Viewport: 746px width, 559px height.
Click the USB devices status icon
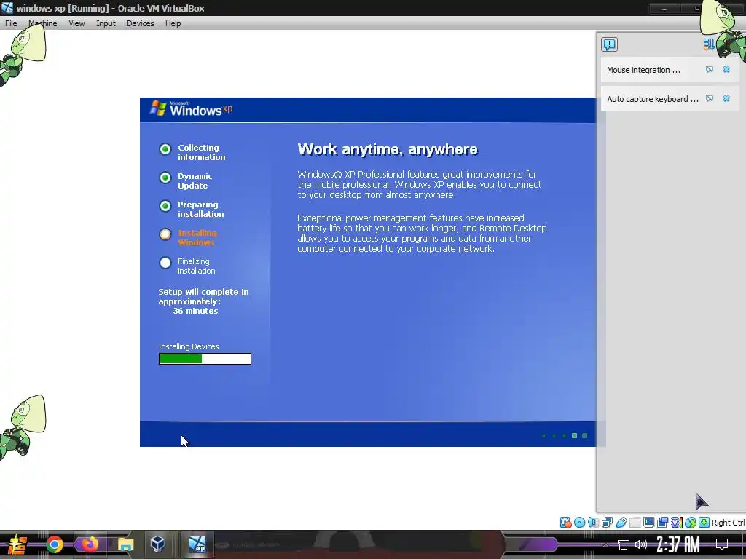[621, 523]
